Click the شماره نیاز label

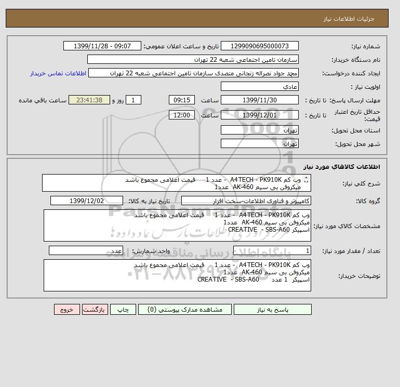tap(366, 46)
